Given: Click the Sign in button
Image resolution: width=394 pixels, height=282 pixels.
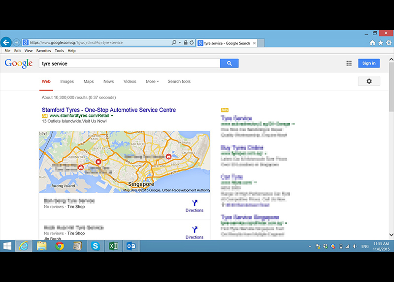Looking at the screenshot, I should [369, 63].
